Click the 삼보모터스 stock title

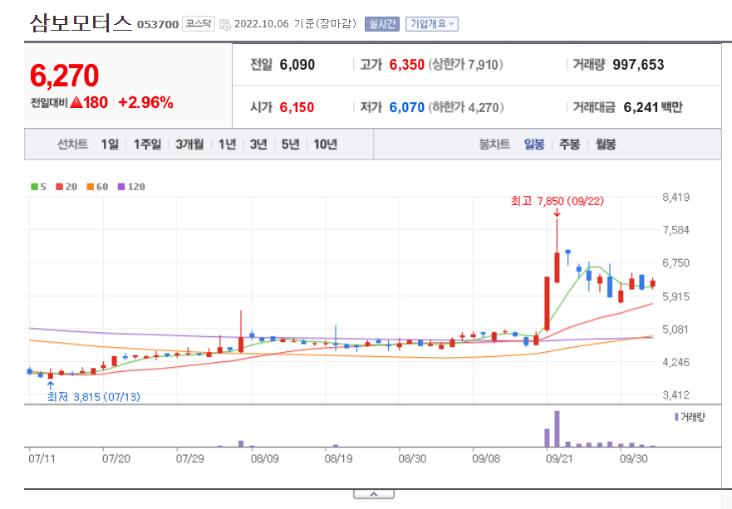81,23
